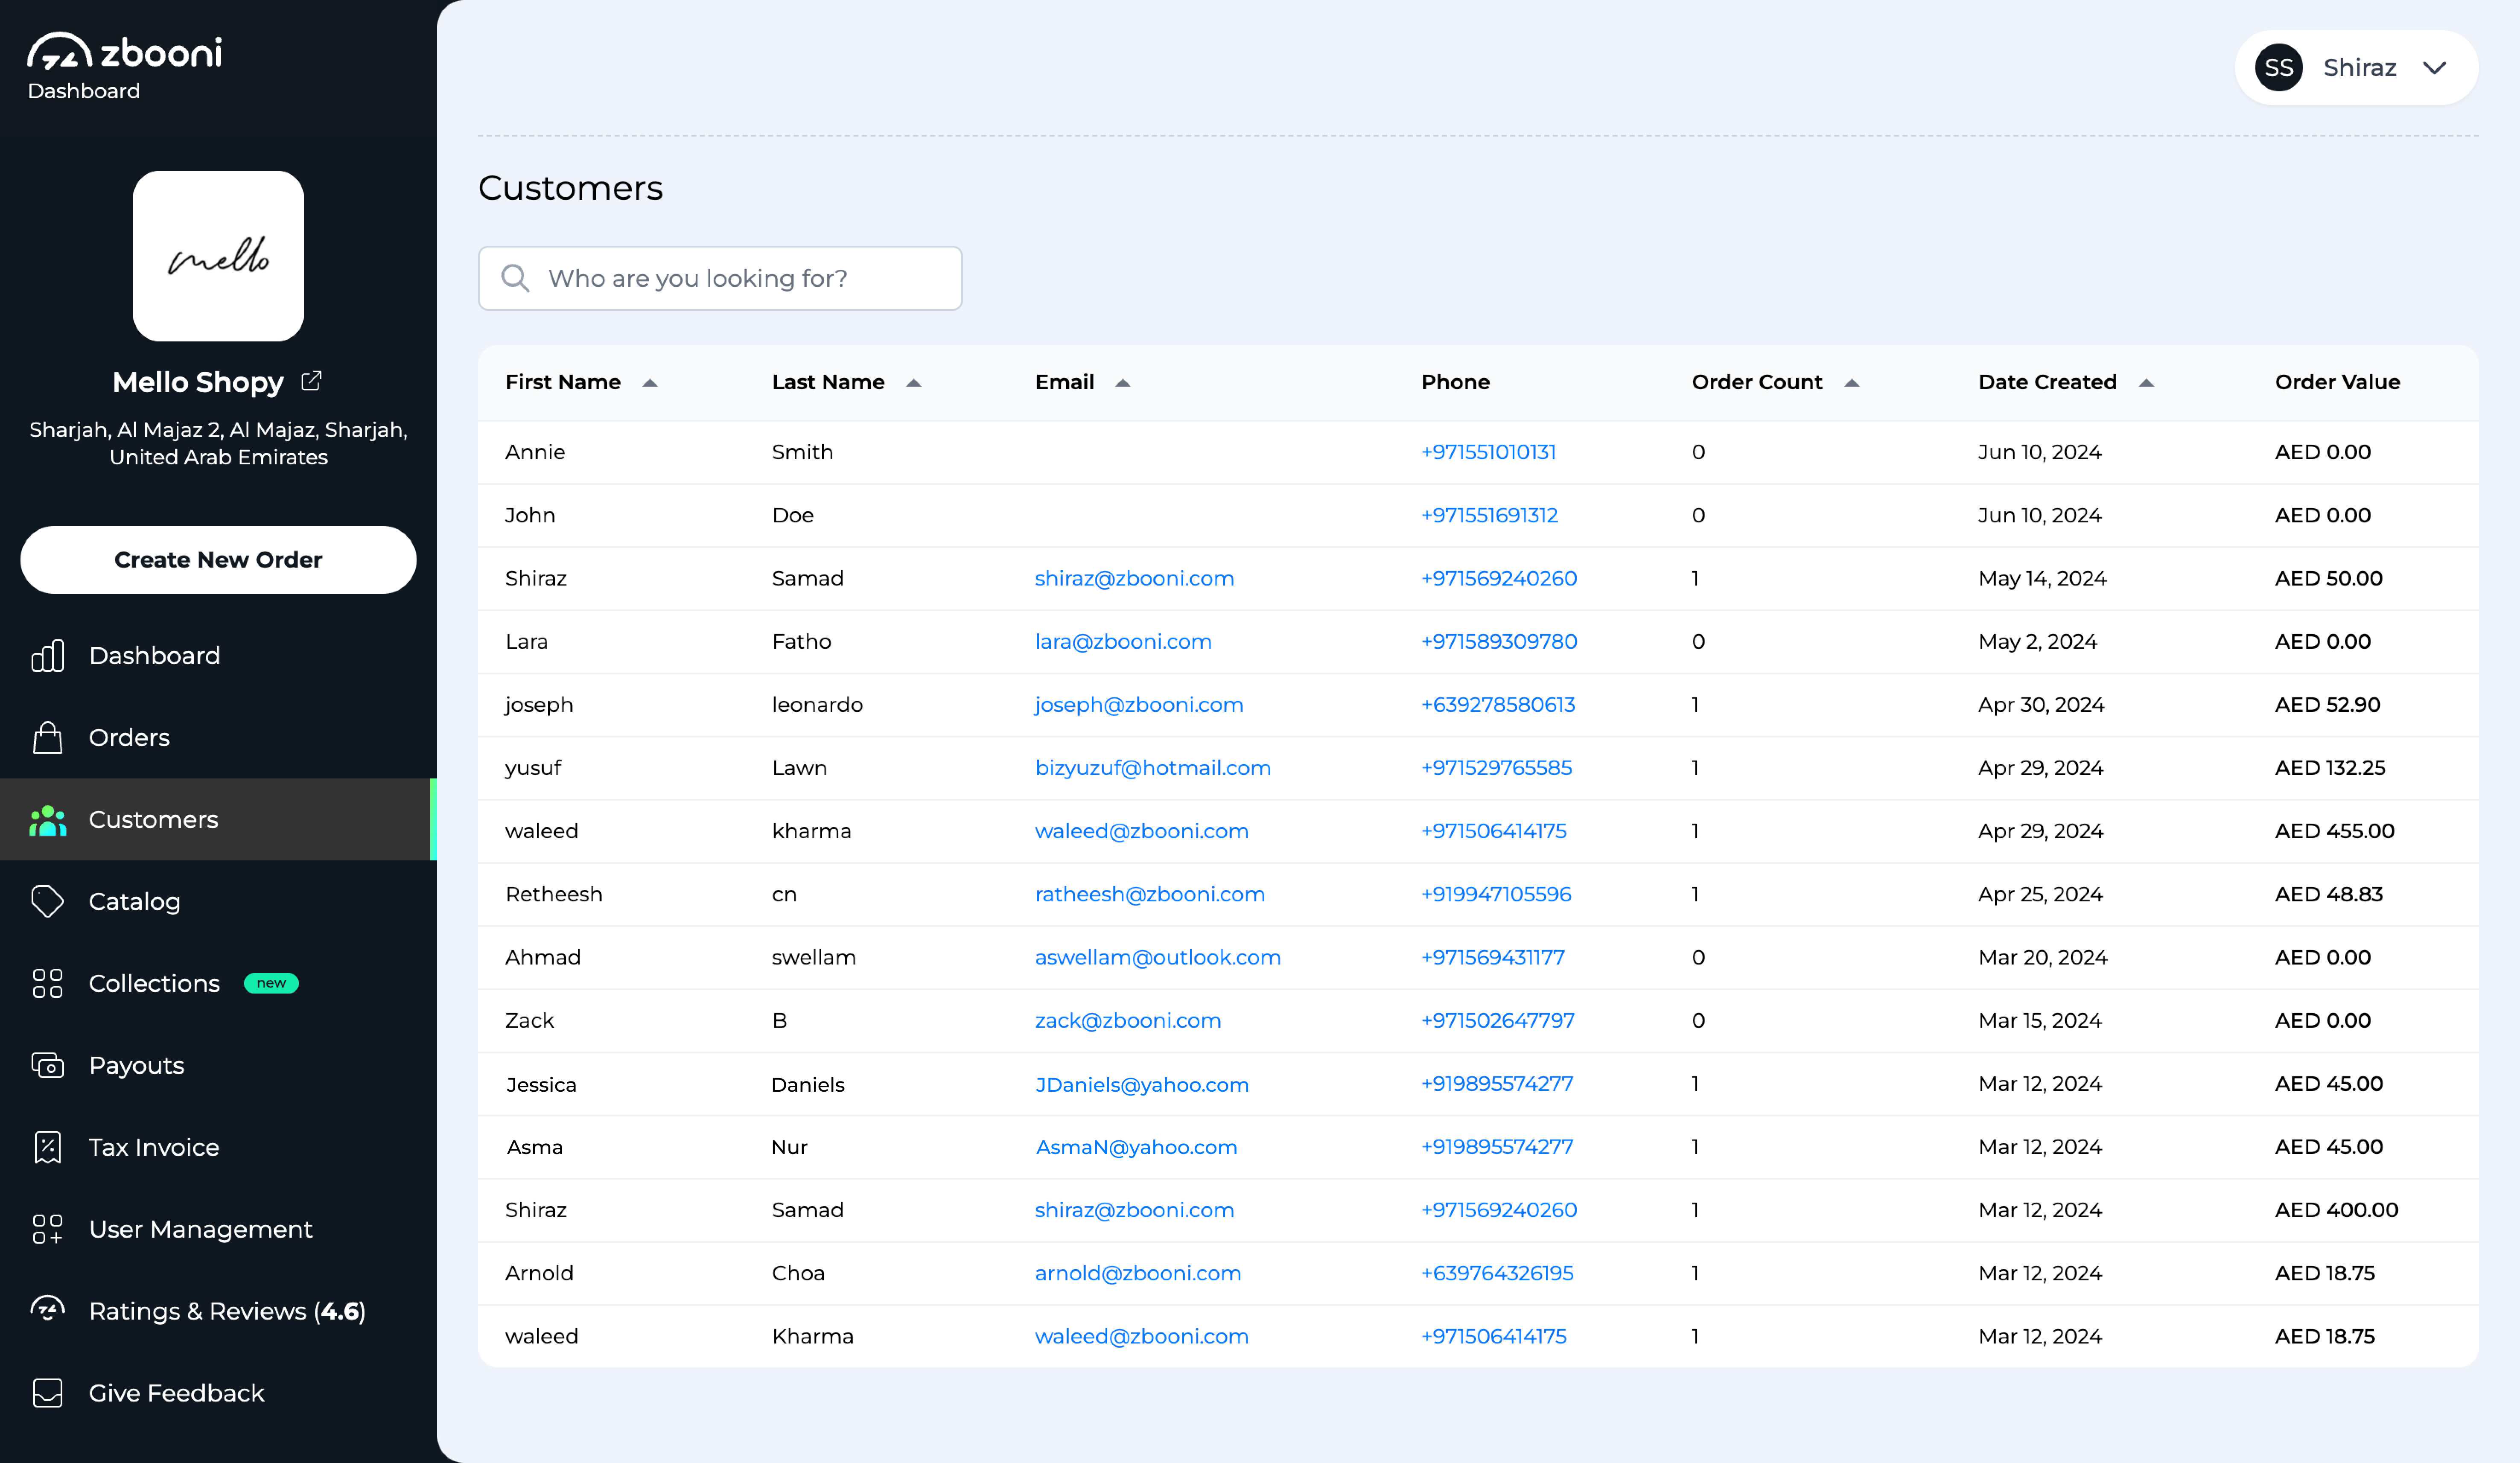Click phone +639278580613 for joseph

click(x=1498, y=704)
